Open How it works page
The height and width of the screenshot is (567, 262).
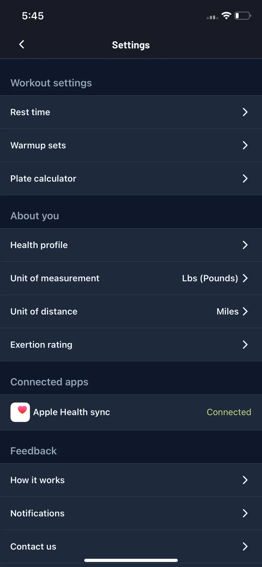coord(131,480)
